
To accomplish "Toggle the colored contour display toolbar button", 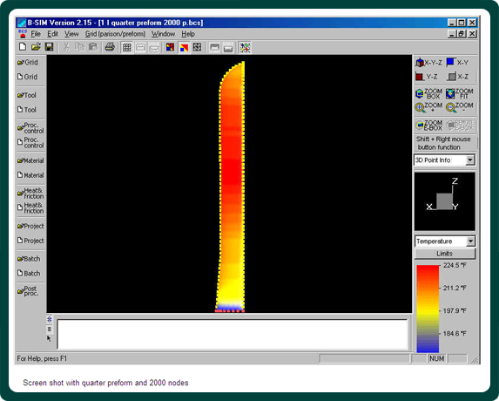I will (x=184, y=47).
